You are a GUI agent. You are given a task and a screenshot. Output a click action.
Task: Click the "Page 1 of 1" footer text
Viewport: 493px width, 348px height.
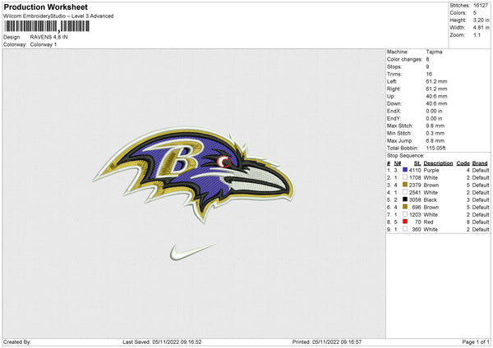click(476, 342)
